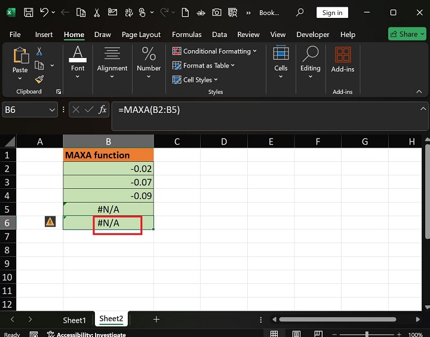Screen dimensions: 430x337
Task: Select the cell containing -0.07
Action: coord(108,182)
